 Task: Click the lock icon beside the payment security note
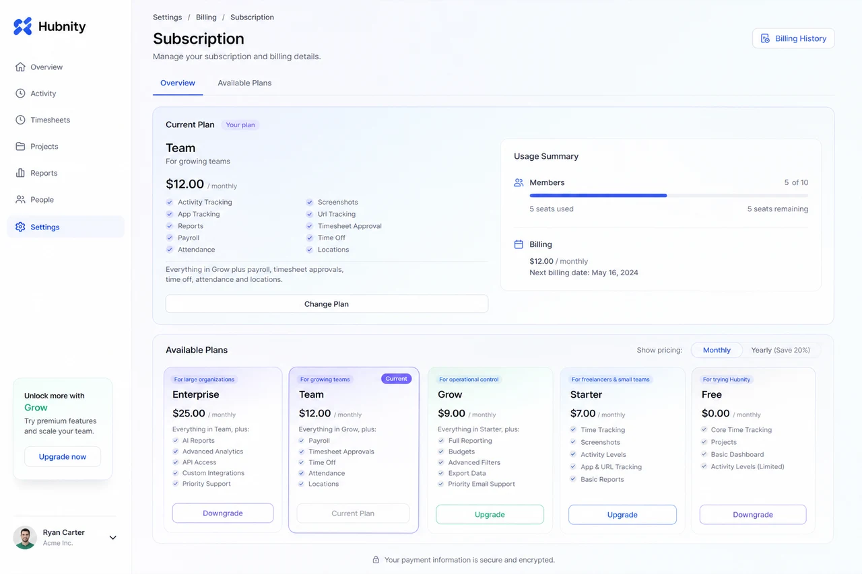(x=376, y=560)
